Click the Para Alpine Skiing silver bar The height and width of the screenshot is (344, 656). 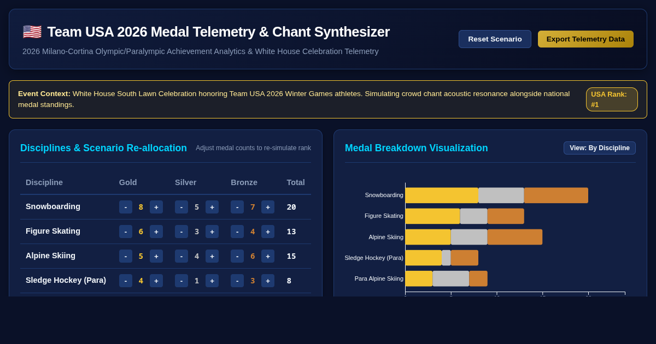pyautogui.click(x=451, y=278)
